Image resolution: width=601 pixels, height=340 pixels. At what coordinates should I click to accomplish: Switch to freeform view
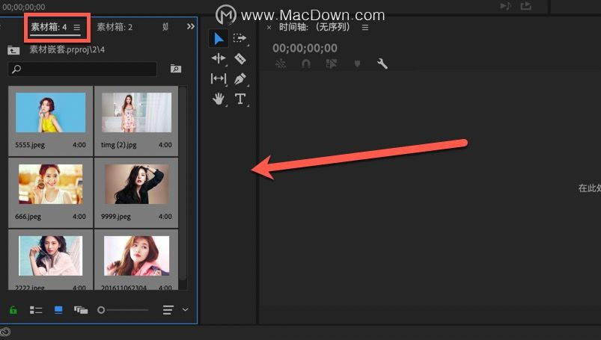coord(81,310)
